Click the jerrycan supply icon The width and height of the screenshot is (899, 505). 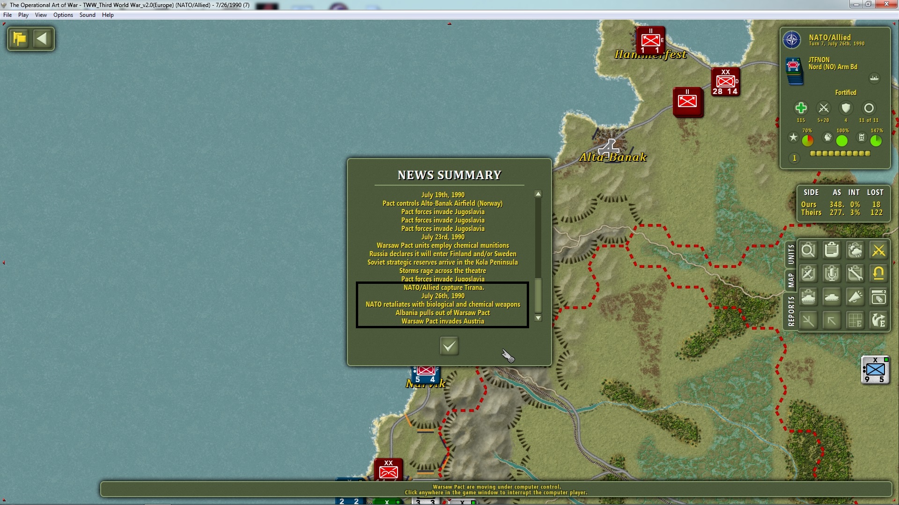(x=862, y=137)
